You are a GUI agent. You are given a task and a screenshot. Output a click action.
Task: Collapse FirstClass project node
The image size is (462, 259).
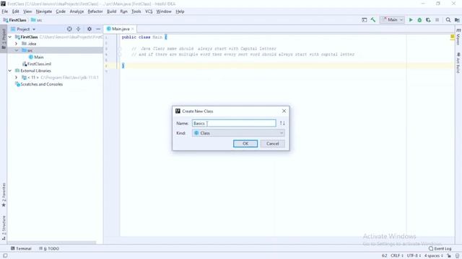[x=10, y=37]
